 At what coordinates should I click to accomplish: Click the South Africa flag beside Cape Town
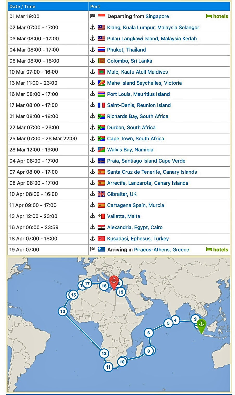(101, 139)
